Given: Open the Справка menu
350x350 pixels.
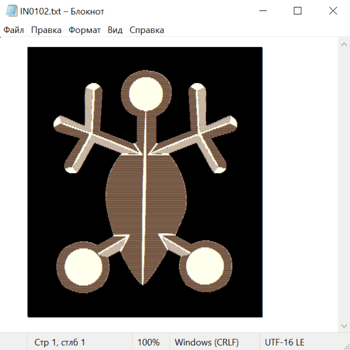Looking at the screenshot, I should tap(147, 30).
